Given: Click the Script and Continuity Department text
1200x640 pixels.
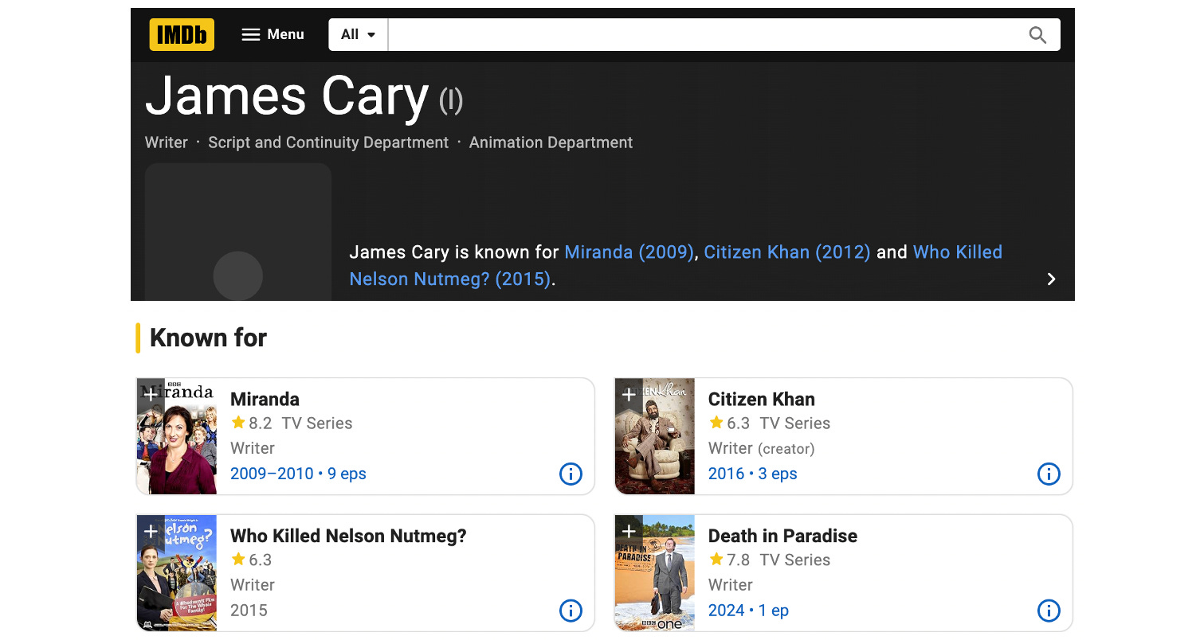Looking at the screenshot, I should 328,142.
